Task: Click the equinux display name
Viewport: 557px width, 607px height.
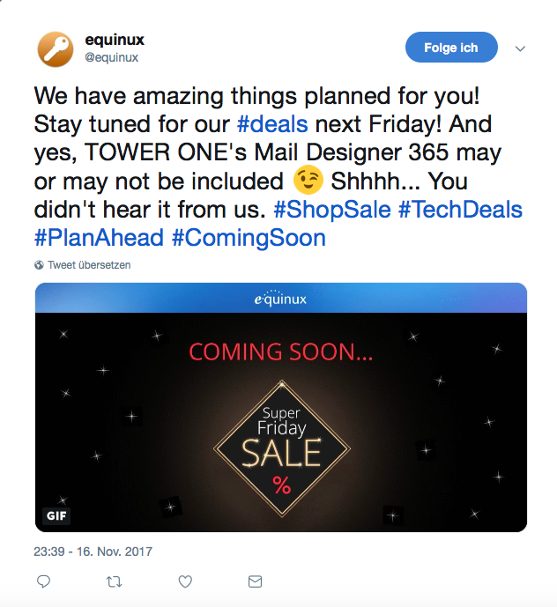Action: (x=115, y=40)
